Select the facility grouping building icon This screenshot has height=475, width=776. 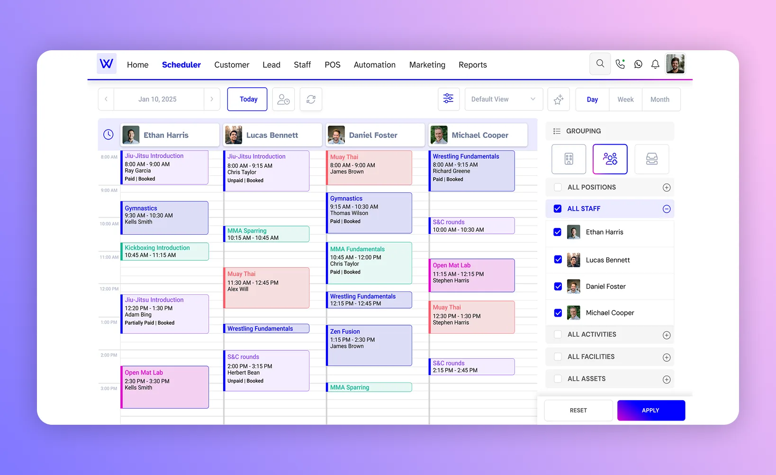[x=568, y=159]
